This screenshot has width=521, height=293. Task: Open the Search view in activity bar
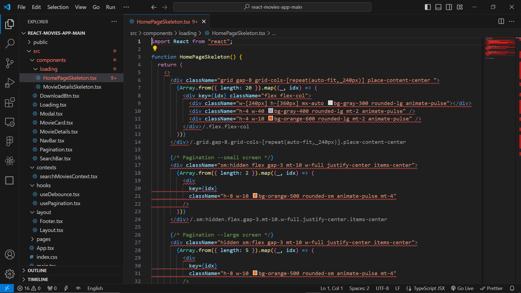(10, 43)
